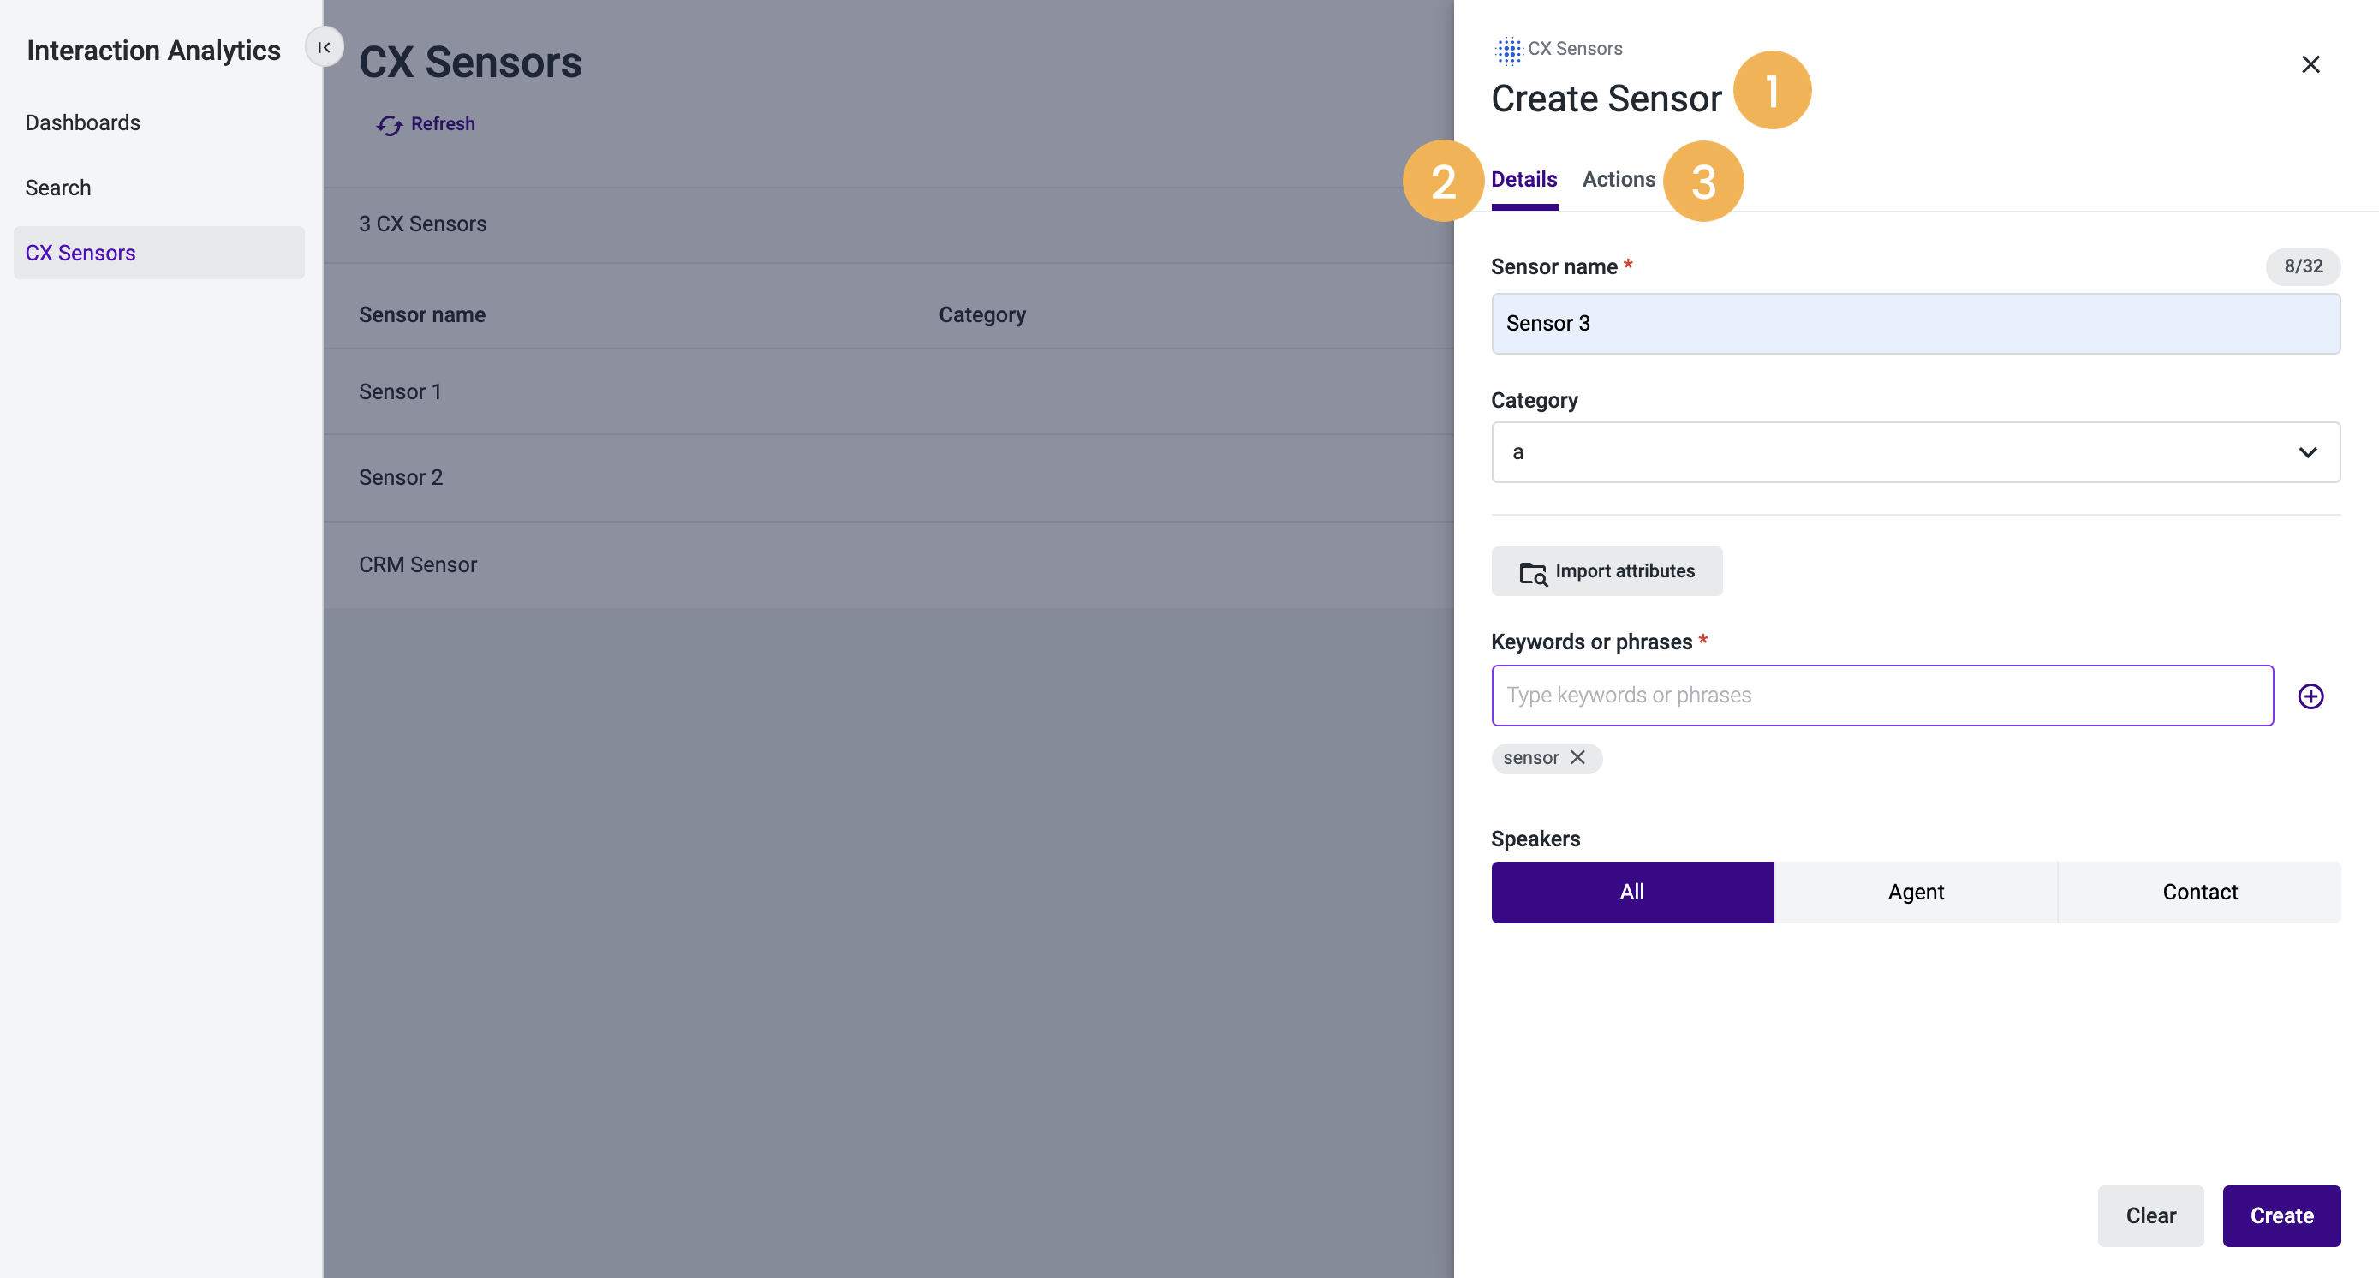Click the CX Sensors page title

pyautogui.click(x=470, y=62)
